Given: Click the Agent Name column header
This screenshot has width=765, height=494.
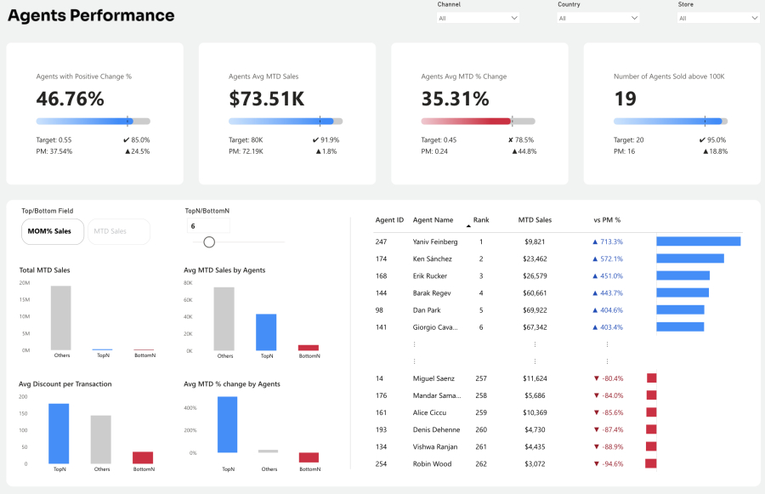Looking at the screenshot, I should 433,220.
